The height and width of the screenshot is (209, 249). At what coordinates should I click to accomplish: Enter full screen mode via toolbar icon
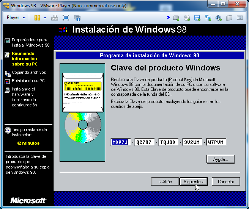coord(66,18)
